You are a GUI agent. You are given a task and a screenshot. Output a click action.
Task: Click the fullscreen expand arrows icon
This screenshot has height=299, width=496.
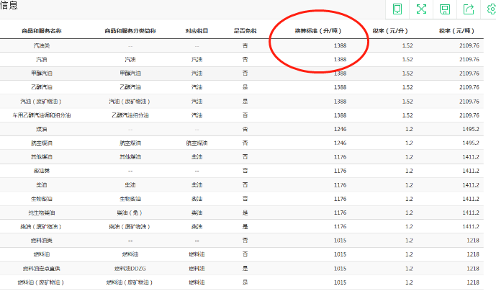click(421, 9)
